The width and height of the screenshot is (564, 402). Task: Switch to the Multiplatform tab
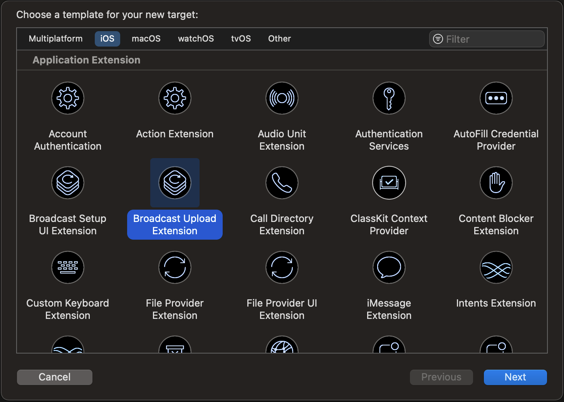click(x=56, y=39)
